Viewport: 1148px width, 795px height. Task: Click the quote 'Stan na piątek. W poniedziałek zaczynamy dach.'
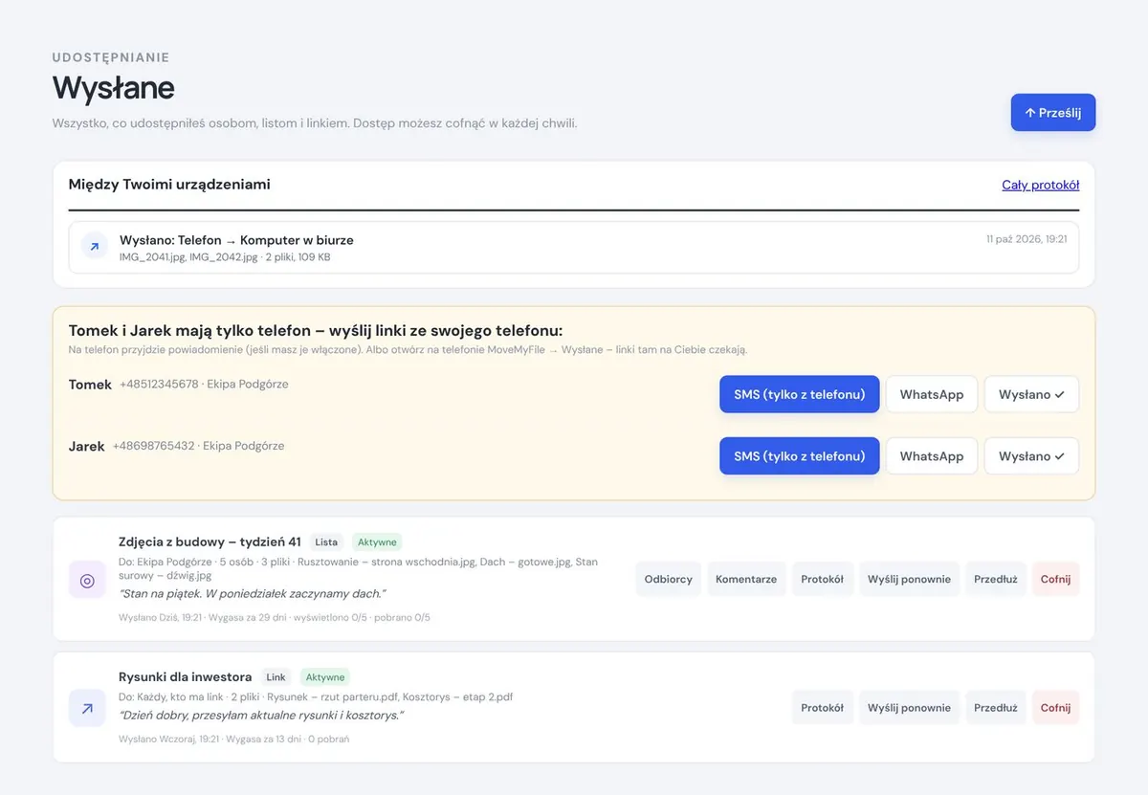pyautogui.click(x=253, y=593)
